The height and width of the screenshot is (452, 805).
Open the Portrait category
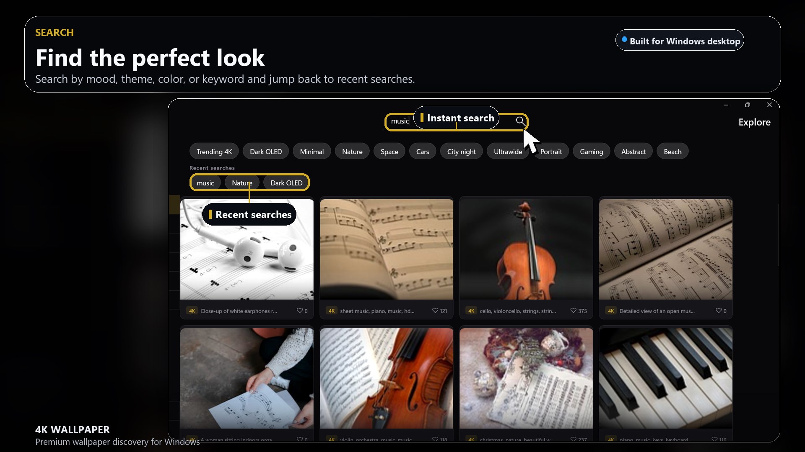tap(551, 152)
